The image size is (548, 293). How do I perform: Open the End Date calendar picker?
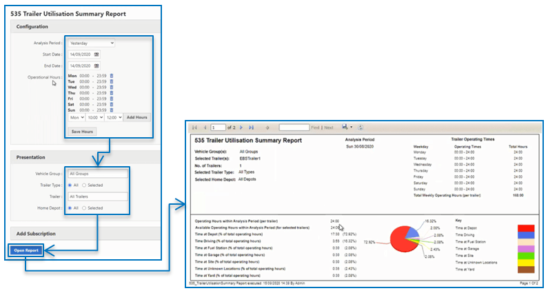[97, 65]
